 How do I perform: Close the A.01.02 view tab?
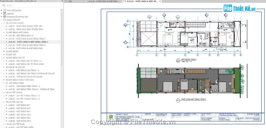pos(160,1)
